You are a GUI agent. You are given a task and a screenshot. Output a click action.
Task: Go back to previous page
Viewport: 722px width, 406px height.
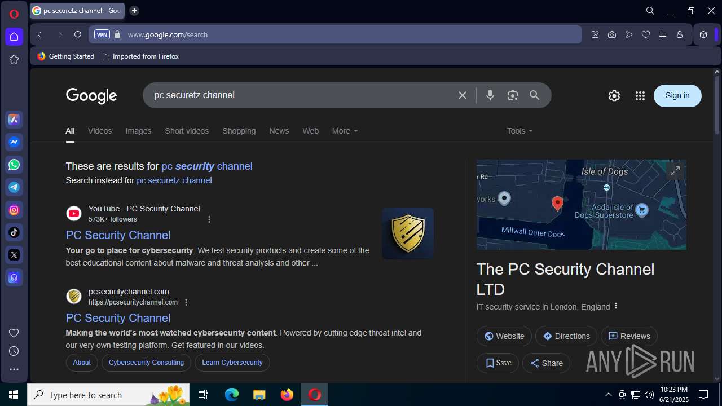pos(39,34)
